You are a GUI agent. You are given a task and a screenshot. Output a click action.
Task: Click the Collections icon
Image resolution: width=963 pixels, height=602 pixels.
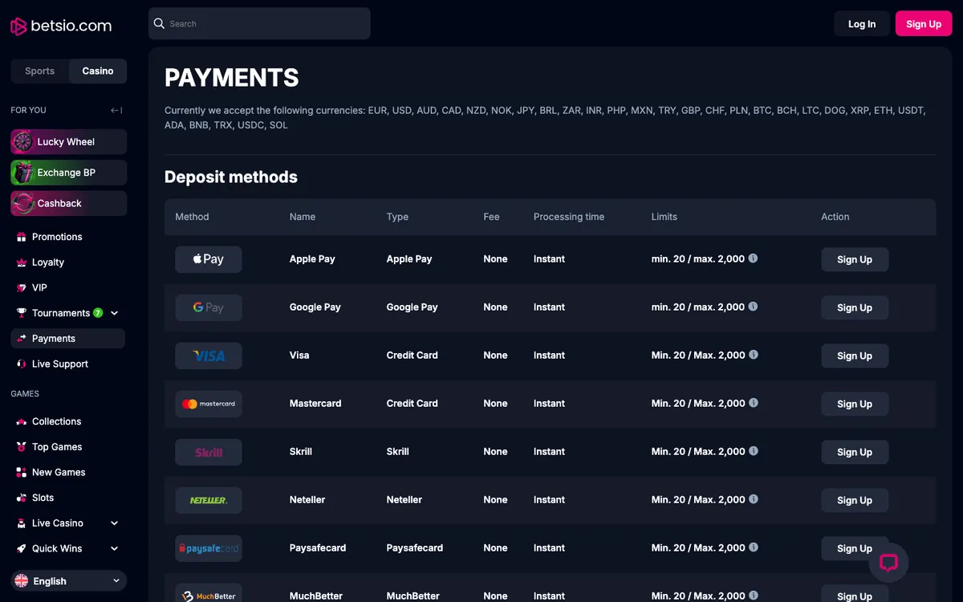22,421
